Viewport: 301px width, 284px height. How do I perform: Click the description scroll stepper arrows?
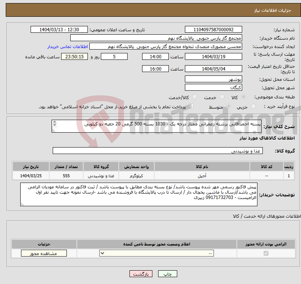(x=55, y=124)
